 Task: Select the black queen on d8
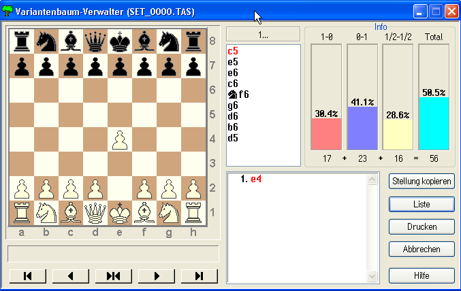(94, 43)
